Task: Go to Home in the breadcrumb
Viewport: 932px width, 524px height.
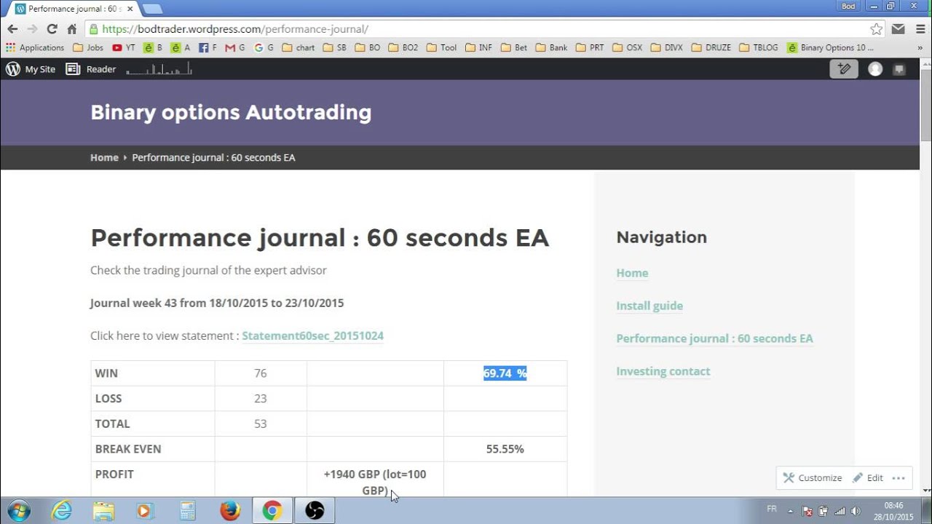Action: [x=104, y=157]
